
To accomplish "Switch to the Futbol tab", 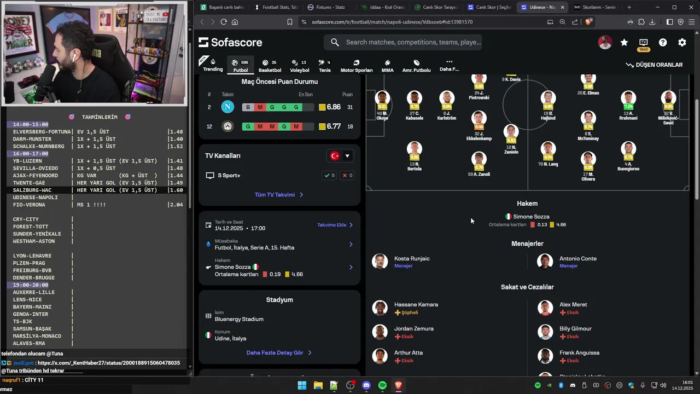I will click(240, 66).
